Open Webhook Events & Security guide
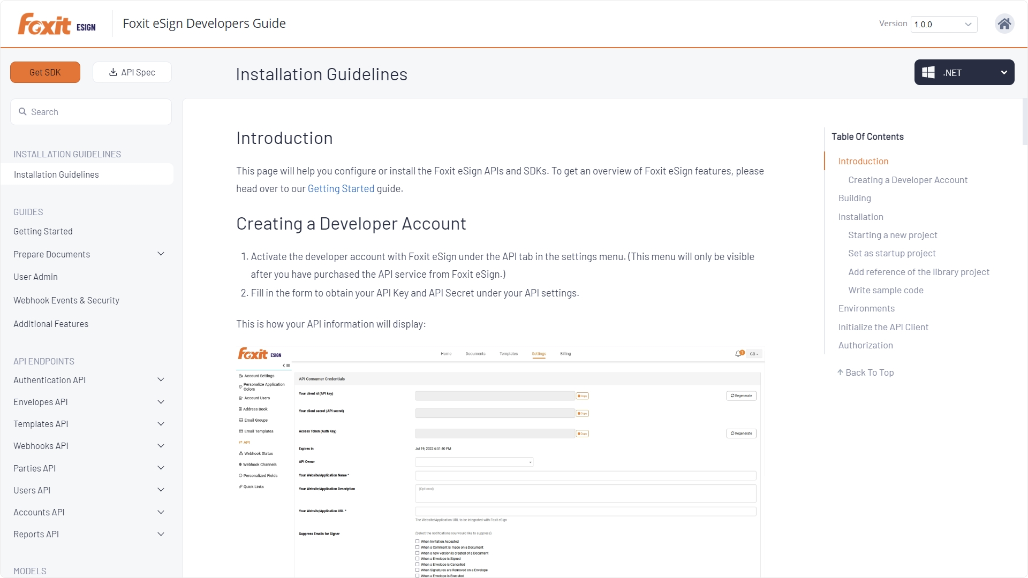1028x578 pixels. [x=66, y=300]
